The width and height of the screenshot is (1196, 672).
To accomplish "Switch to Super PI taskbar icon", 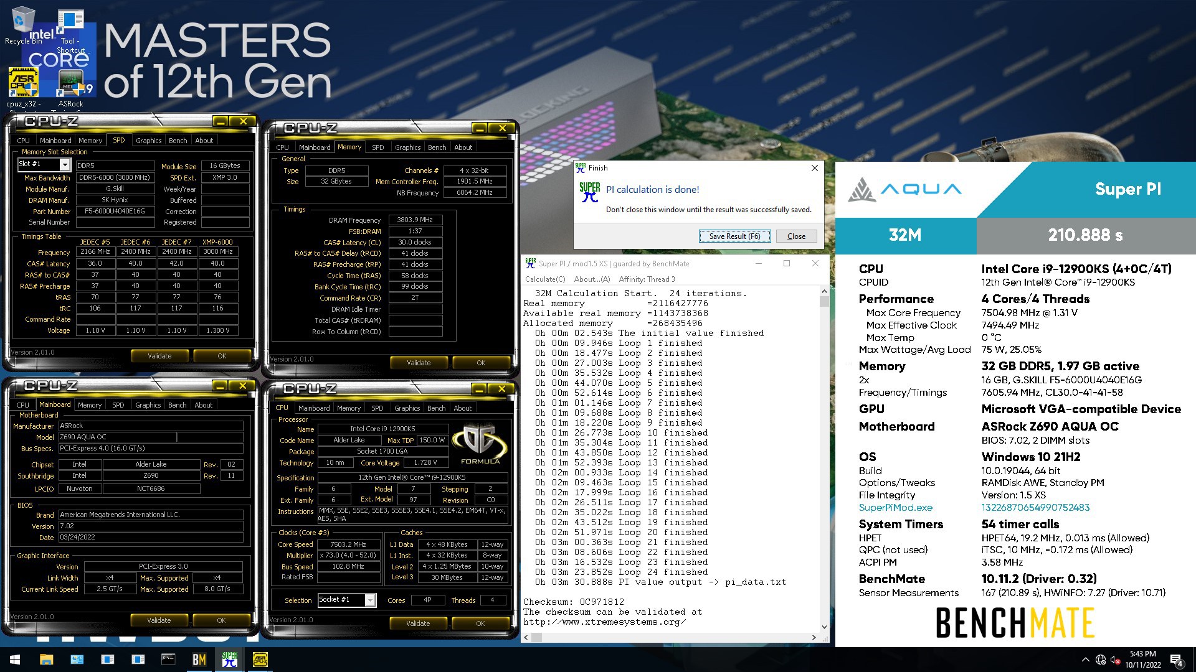I will coord(229,660).
